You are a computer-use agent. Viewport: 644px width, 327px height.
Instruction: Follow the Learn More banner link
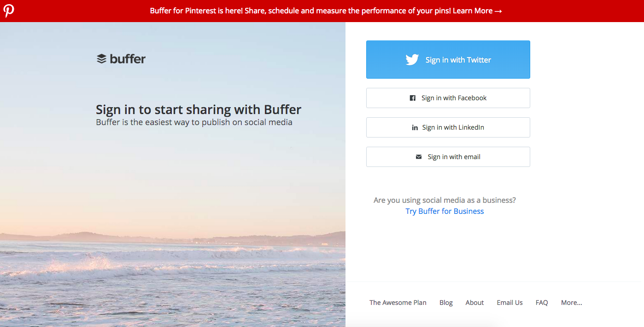(x=477, y=11)
